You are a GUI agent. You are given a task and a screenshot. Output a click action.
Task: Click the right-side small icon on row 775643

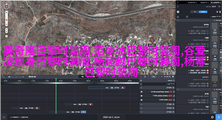coord(174,100)
